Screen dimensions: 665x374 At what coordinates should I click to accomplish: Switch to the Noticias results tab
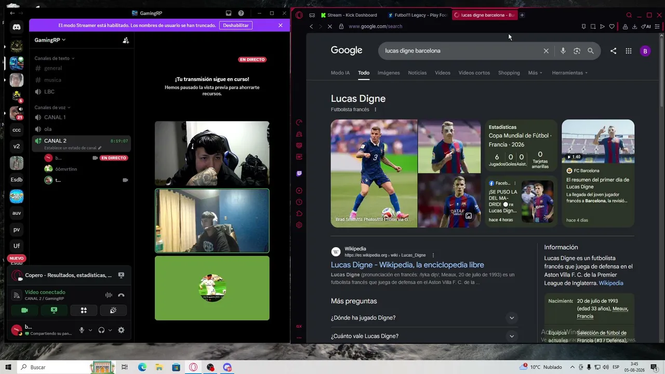pos(417,73)
